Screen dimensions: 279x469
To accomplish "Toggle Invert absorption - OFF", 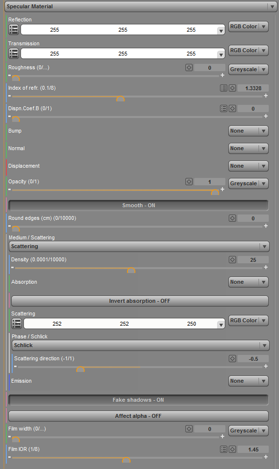I will 140,301.
